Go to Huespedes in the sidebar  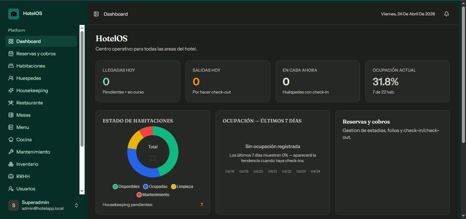[29, 78]
